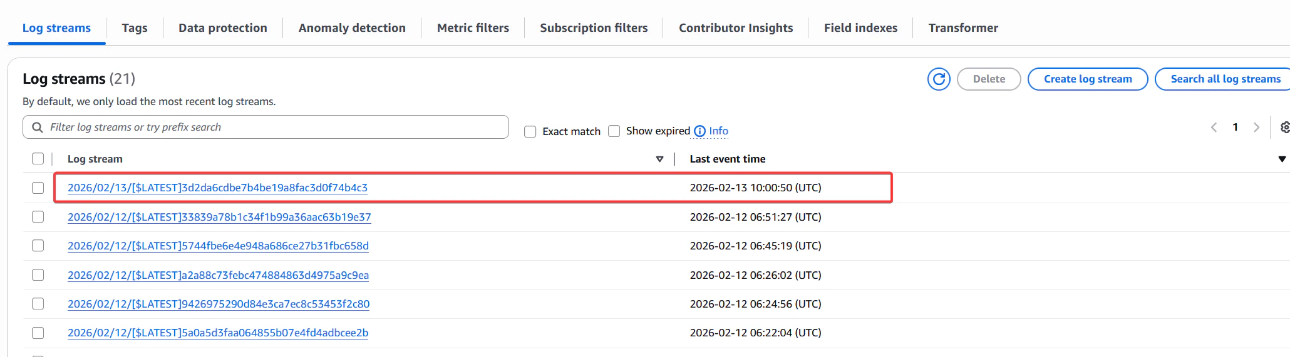The height and width of the screenshot is (357, 1290).
Task: Open log stream ending 3d0f74b4c3
Action: coord(217,188)
